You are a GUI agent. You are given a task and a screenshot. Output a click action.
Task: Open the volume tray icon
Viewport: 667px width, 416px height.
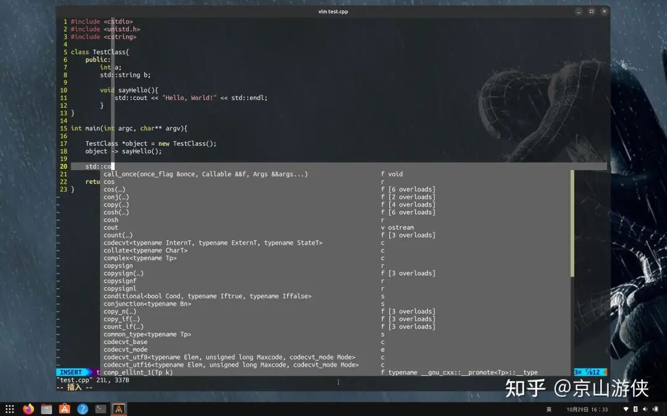coord(645,409)
